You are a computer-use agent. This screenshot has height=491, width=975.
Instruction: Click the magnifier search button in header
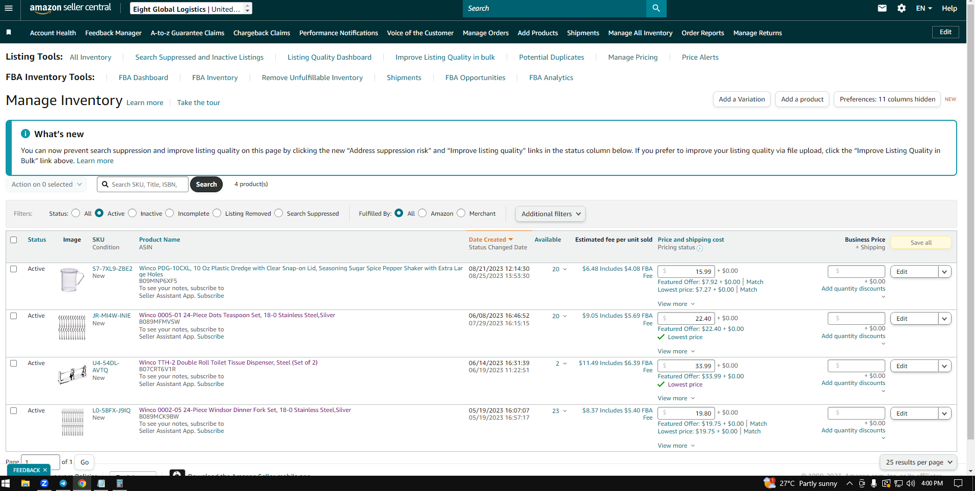tap(656, 8)
